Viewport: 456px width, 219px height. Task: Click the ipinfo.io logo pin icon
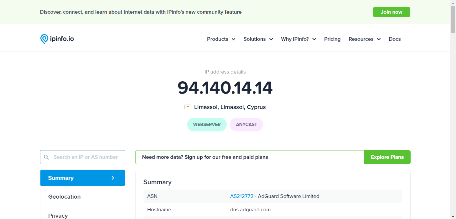[44, 39]
